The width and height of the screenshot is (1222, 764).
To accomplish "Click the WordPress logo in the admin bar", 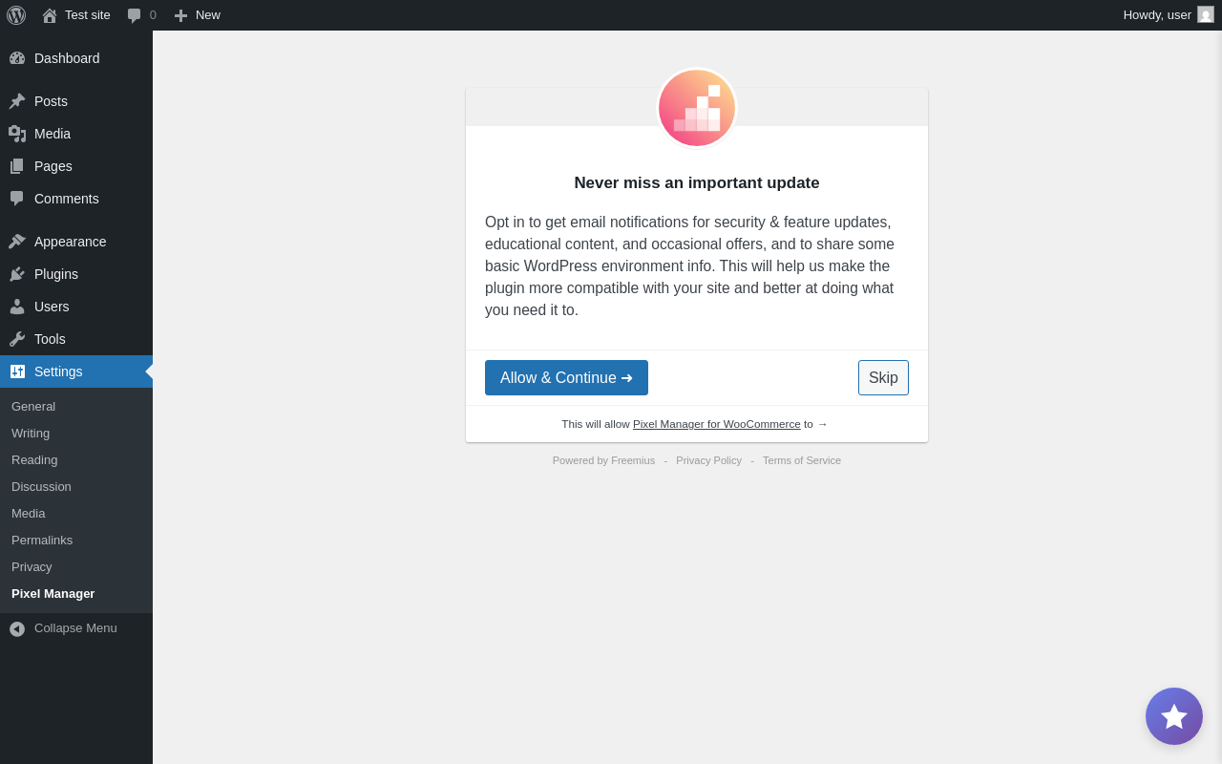I will tap(16, 15).
